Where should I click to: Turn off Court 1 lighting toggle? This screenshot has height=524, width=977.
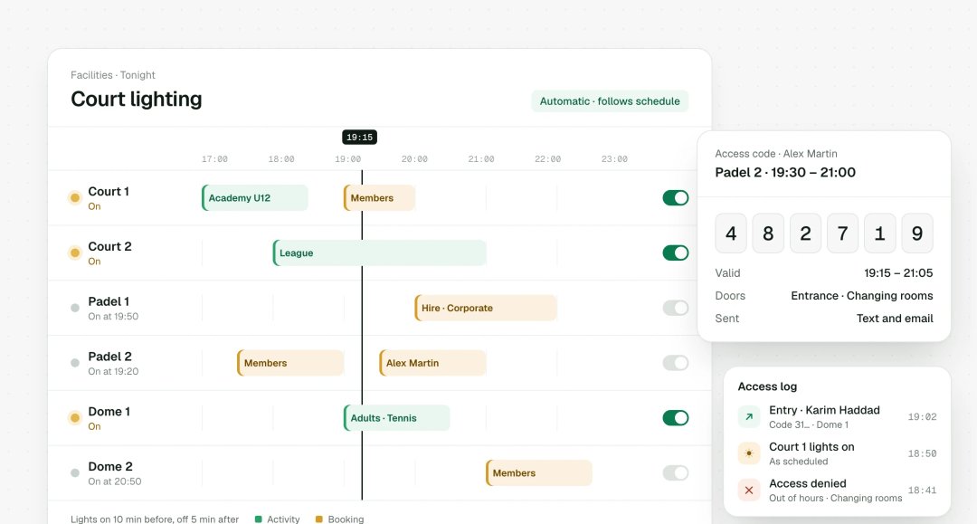tap(676, 198)
